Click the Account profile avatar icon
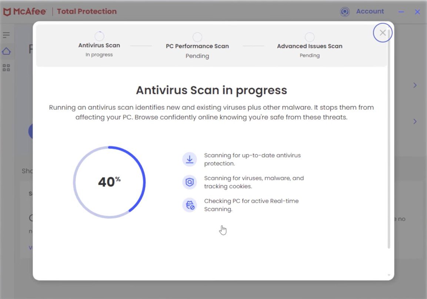Screen dimensions: 427x299 point(345,12)
